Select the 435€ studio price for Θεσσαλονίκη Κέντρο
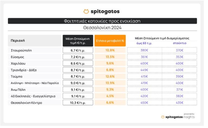 coord(180,103)
